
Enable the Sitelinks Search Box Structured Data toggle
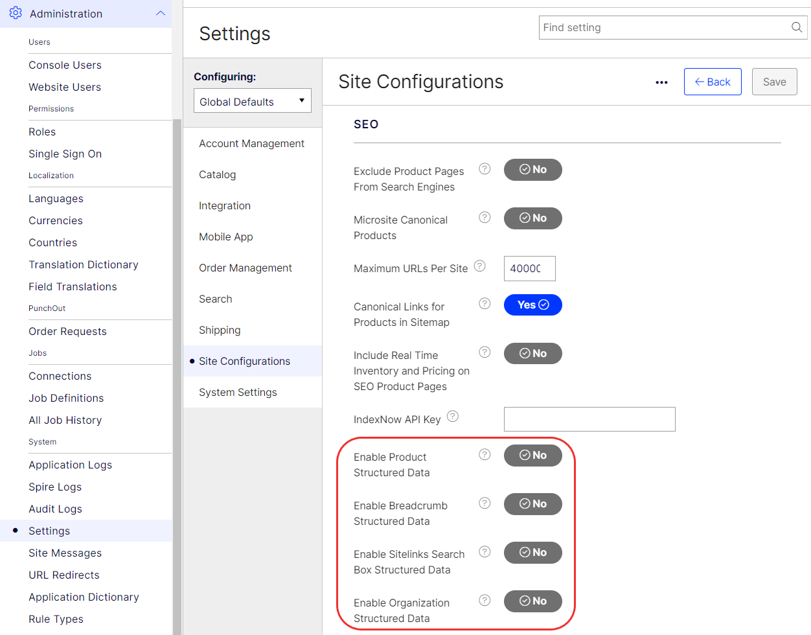click(x=532, y=553)
